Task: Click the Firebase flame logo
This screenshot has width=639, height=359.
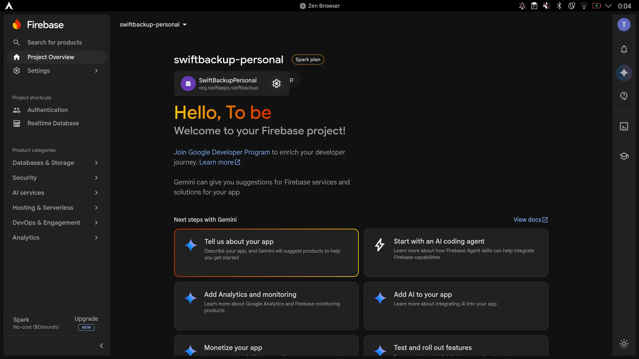Action: (x=17, y=24)
